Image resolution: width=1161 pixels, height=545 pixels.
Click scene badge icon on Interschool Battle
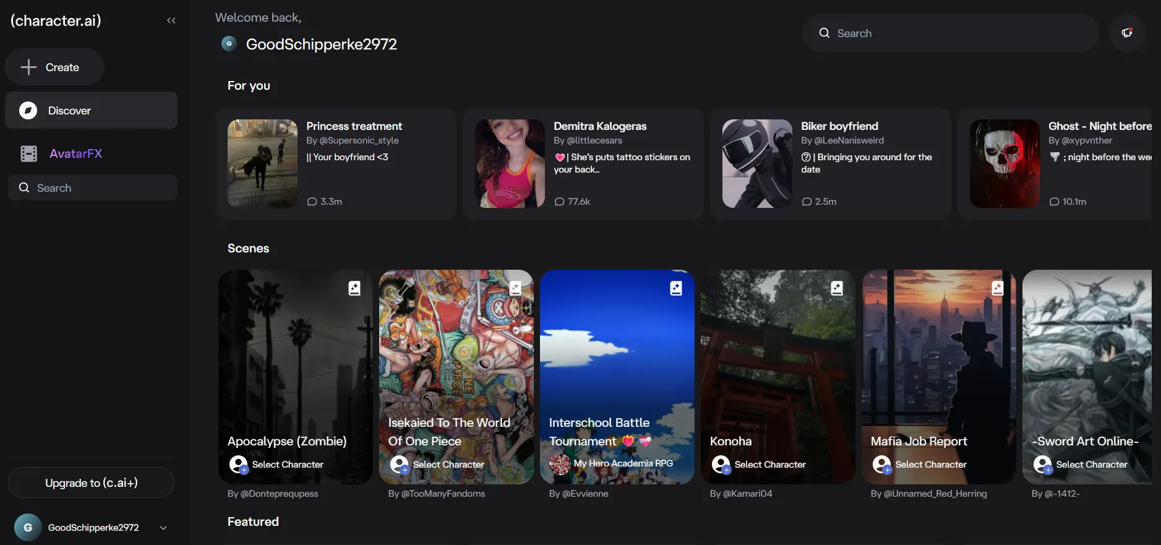click(676, 288)
